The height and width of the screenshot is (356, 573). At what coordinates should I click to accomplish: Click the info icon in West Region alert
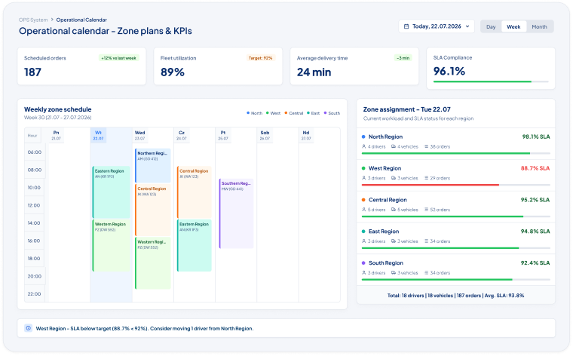(28, 328)
